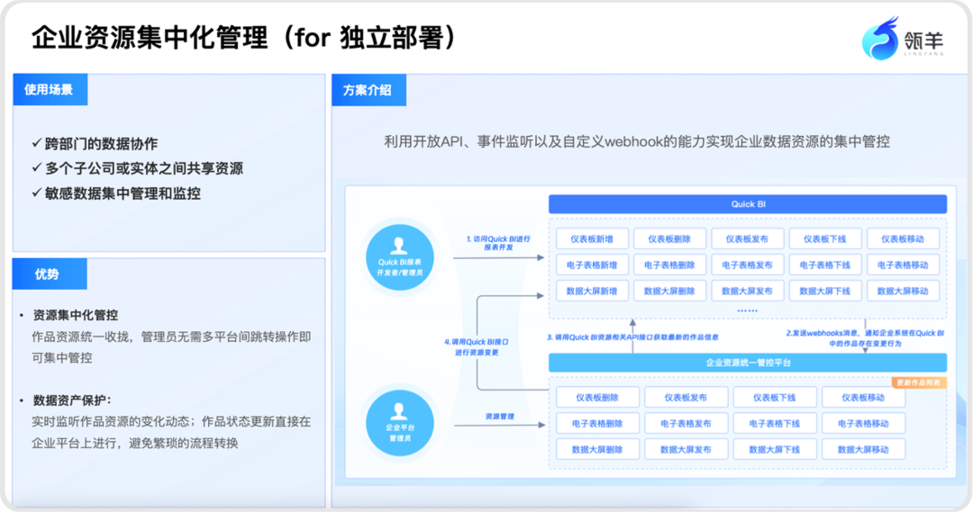The height and width of the screenshot is (512, 973).
Task: Select the 使用场景 section label
Action: (50, 90)
